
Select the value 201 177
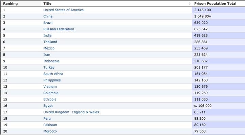pyautogui.click(x=201, y=67)
